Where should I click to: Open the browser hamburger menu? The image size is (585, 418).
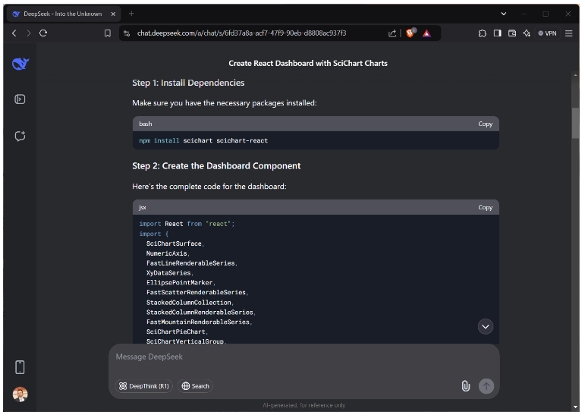click(568, 33)
